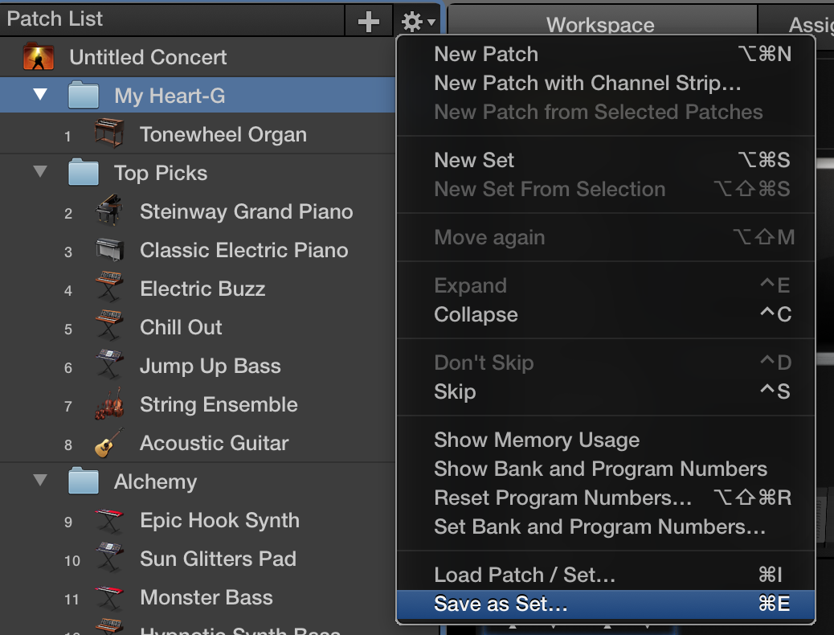Image resolution: width=834 pixels, height=635 pixels.
Task: Click the Monster Bass keyboard icon
Action: click(x=109, y=597)
